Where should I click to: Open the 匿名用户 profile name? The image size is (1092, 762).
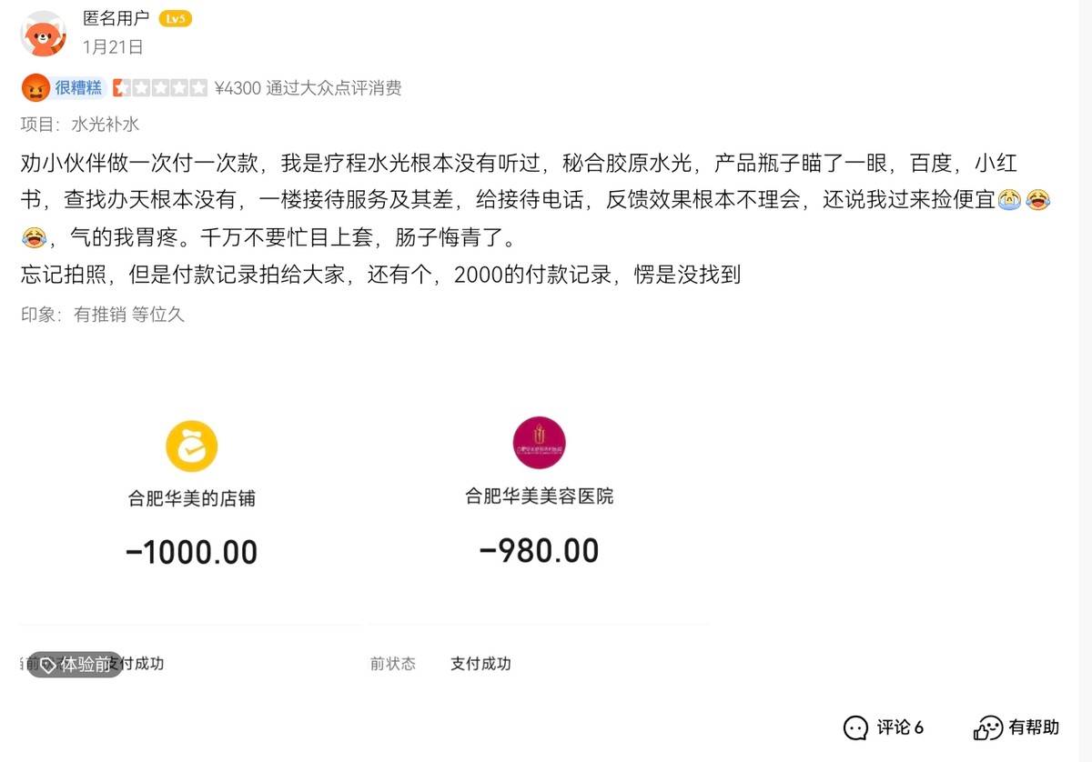[116, 19]
